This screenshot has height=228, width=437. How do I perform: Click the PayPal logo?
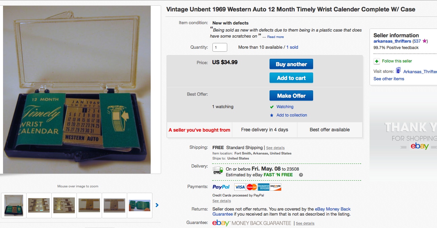[x=221, y=187]
